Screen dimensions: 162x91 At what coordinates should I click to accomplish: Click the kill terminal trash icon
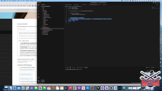point(154,67)
